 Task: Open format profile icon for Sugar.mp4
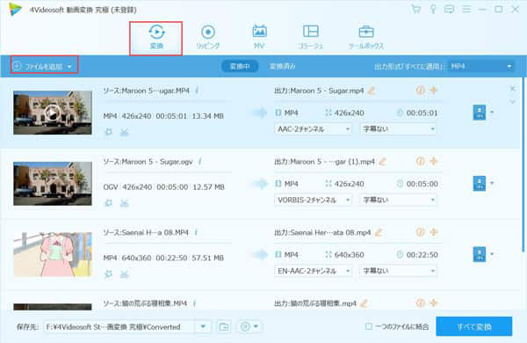(480, 113)
